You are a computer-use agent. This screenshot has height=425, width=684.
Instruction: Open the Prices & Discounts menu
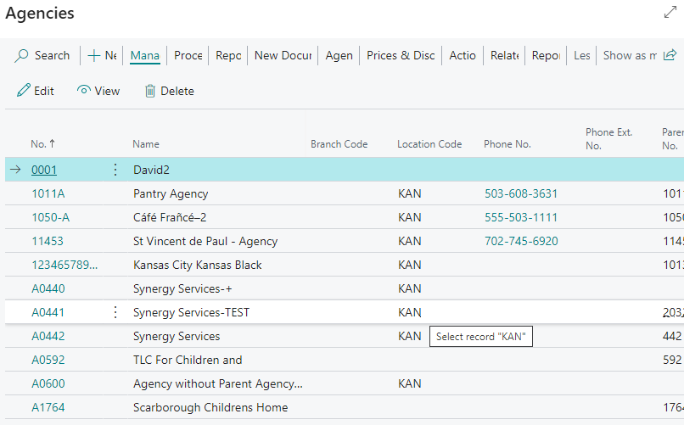click(x=401, y=55)
